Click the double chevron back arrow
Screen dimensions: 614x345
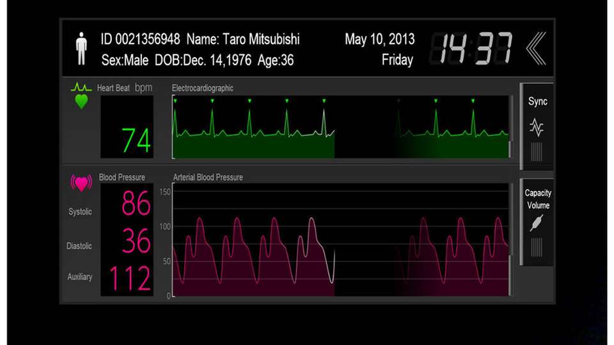pos(536,49)
